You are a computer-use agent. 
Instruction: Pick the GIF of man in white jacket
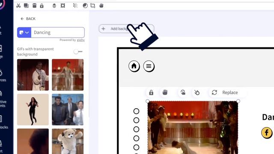pyautogui.click(x=33, y=75)
